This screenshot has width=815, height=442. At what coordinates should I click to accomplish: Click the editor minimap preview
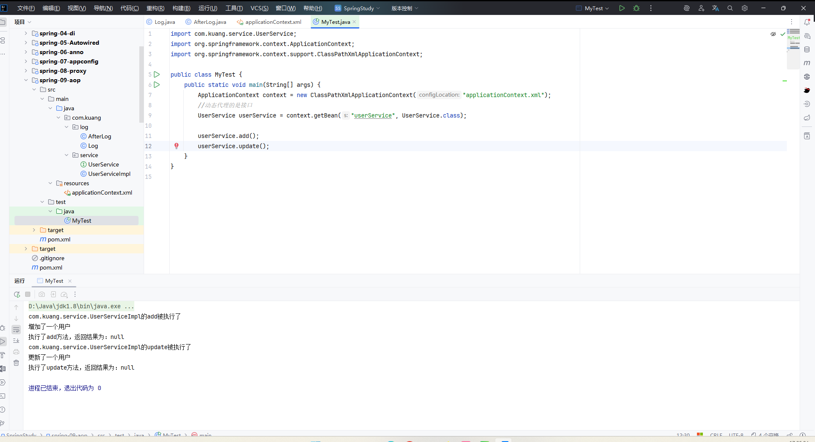(793, 49)
